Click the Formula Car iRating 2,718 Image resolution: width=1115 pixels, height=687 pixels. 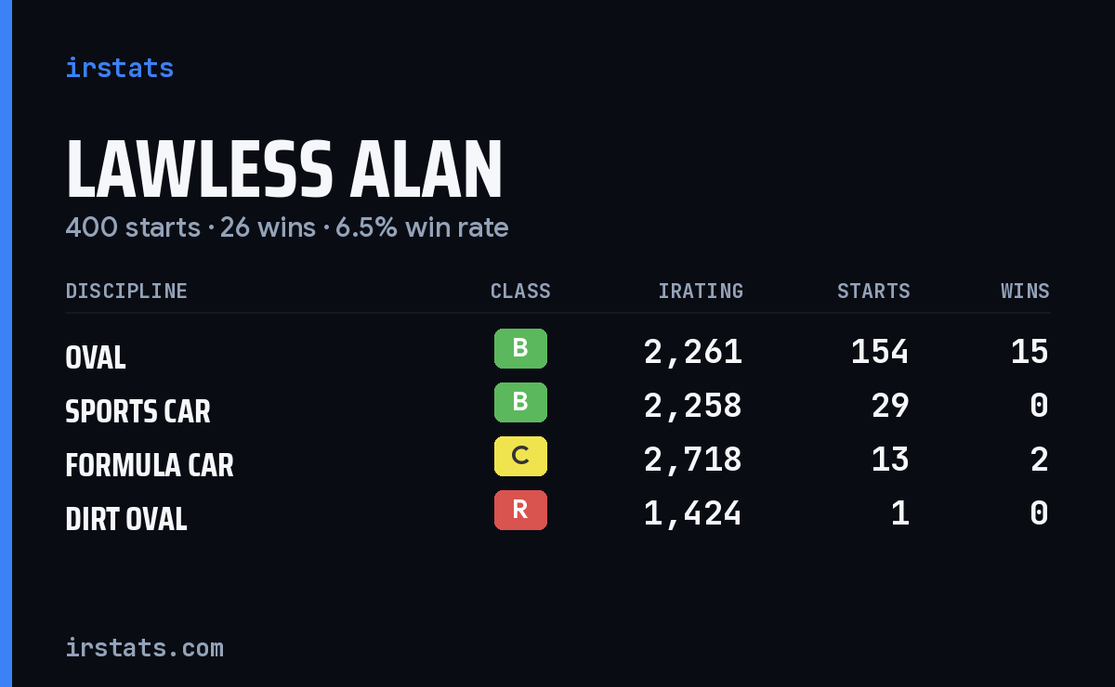tap(693, 460)
